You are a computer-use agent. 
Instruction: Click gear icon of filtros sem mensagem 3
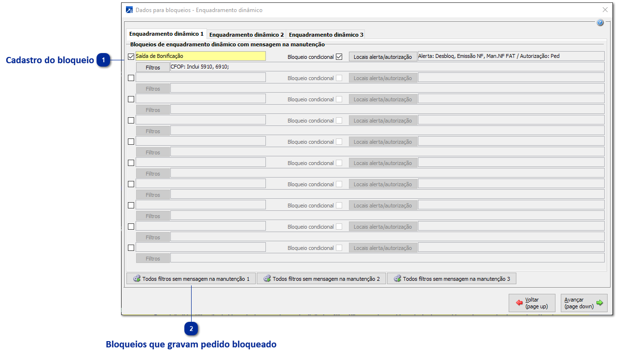point(398,278)
